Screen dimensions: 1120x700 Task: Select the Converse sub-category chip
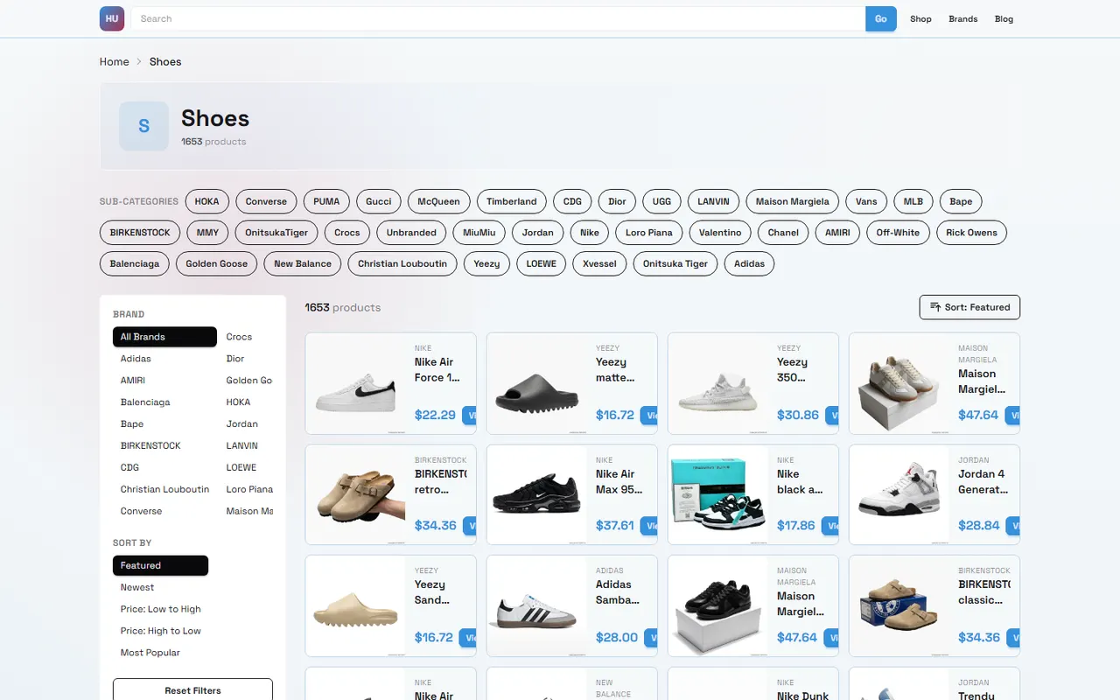(x=266, y=201)
